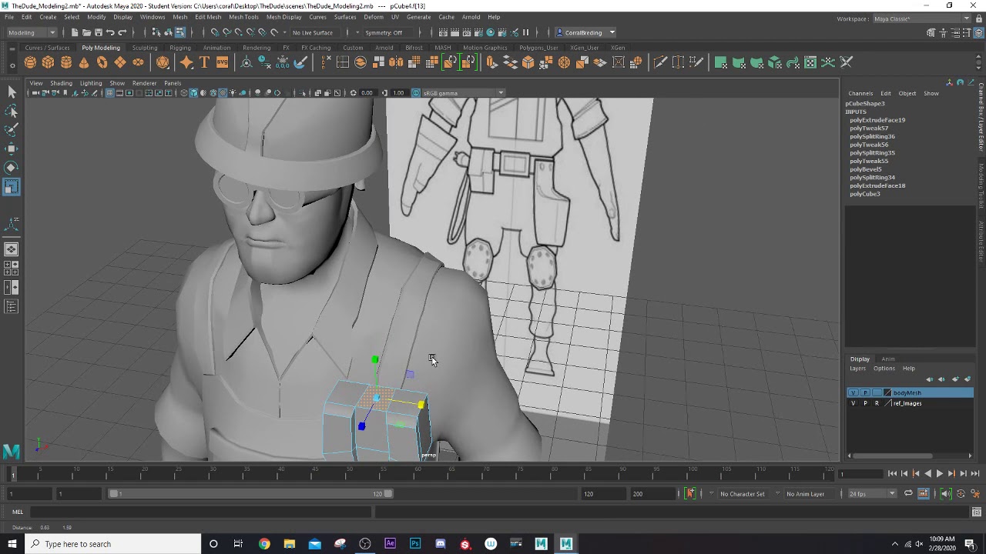
Task: Toggle visibility of the bodyMesh layer
Action: pos(853,392)
